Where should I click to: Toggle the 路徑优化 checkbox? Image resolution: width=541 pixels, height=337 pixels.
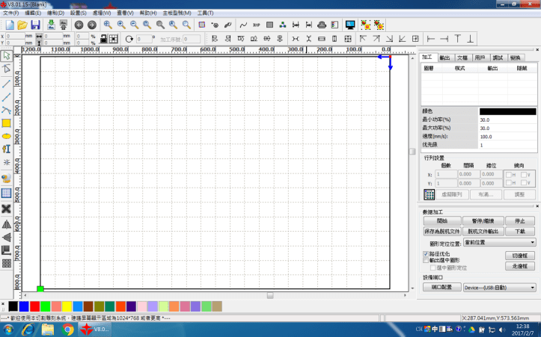[426, 254]
